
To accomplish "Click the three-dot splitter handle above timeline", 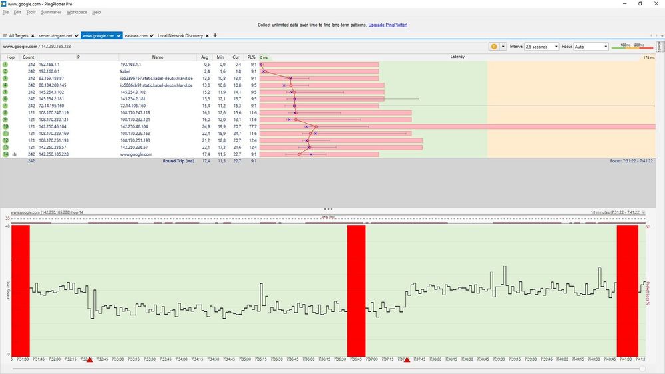I will (328, 209).
